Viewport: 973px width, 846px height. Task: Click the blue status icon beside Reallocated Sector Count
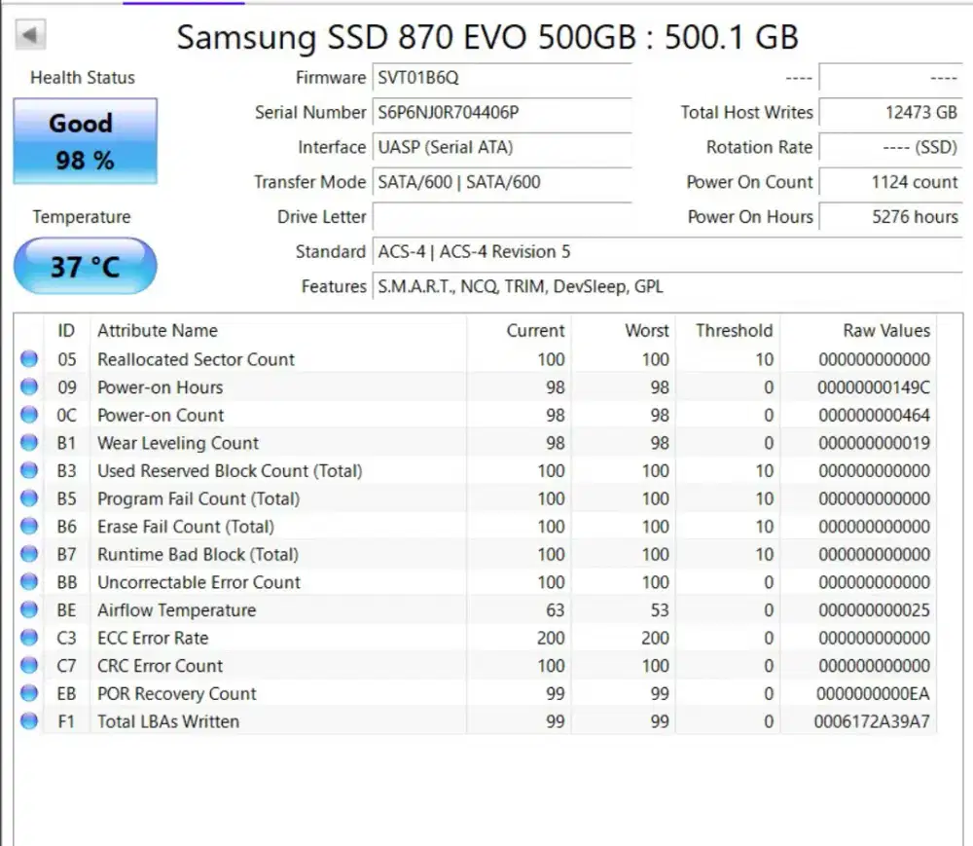(31, 359)
